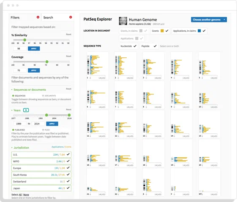Open chromosome 19 chart
The width and height of the screenshot is (237, 202).
(182, 153)
